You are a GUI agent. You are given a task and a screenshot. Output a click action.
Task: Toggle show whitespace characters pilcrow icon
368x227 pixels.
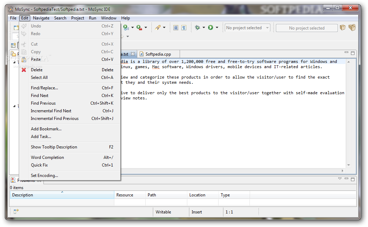point(184,28)
